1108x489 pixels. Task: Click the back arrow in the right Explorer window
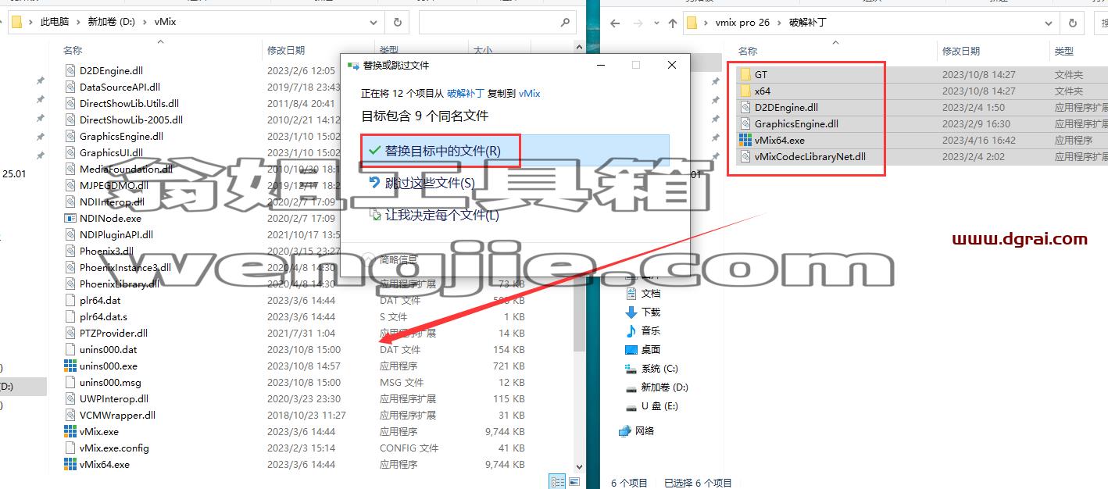(x=615, y=23)
